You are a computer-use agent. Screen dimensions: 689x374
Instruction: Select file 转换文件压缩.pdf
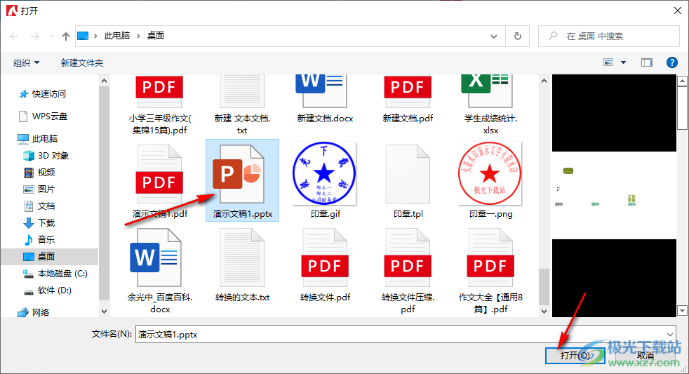coord(408,271)
